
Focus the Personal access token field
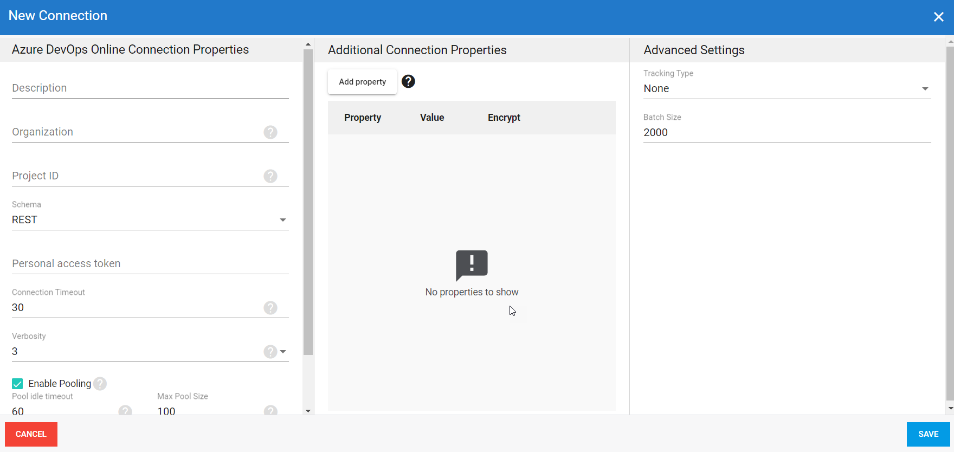(150, 263)
